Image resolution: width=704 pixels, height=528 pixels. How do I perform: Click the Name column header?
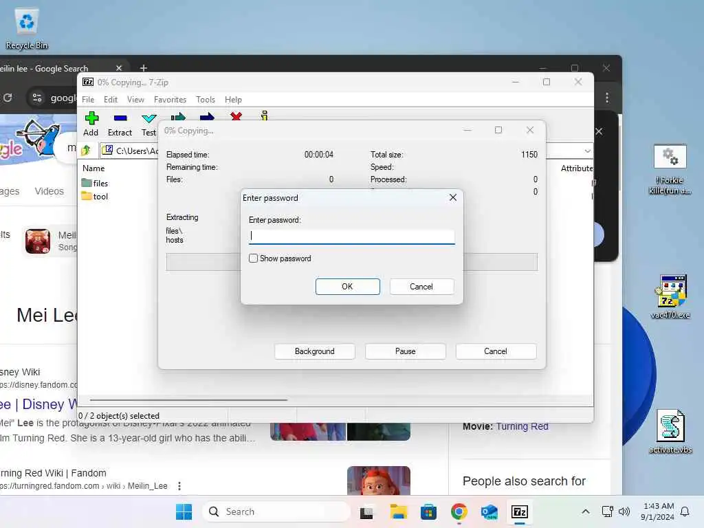click(x=93, y=168)
